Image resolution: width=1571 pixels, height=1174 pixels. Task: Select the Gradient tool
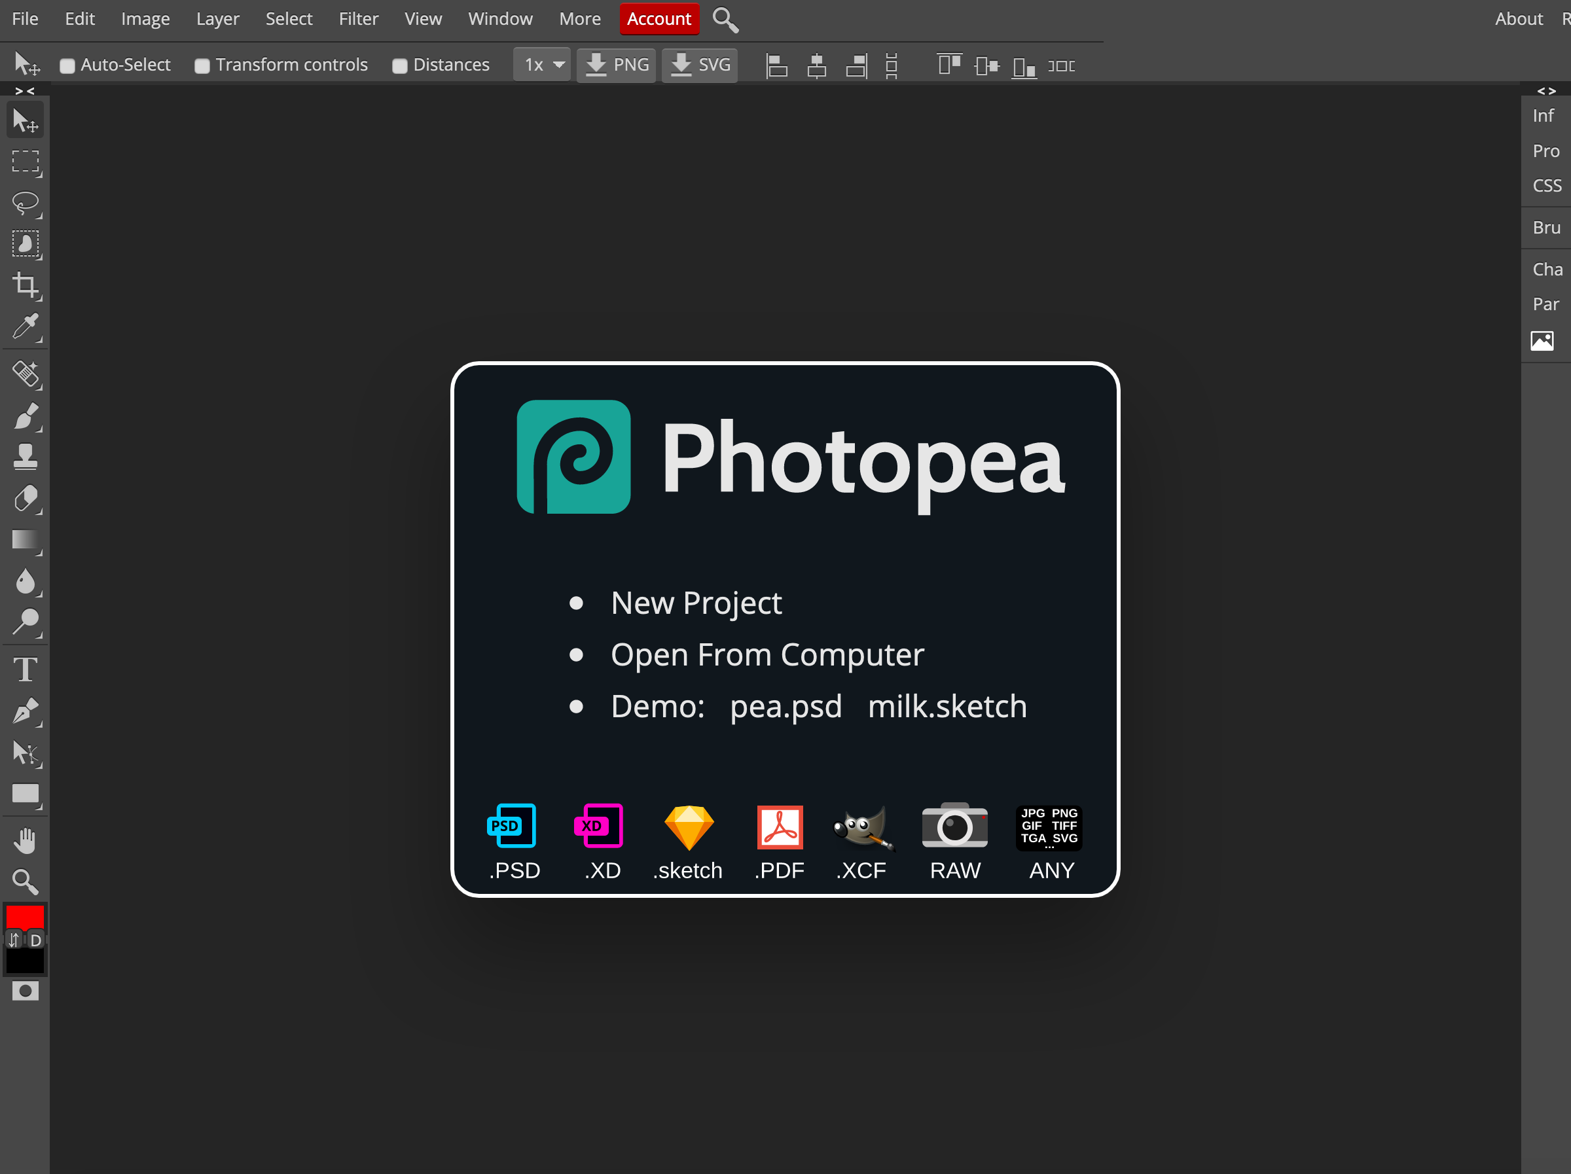[x=26, y=541]
